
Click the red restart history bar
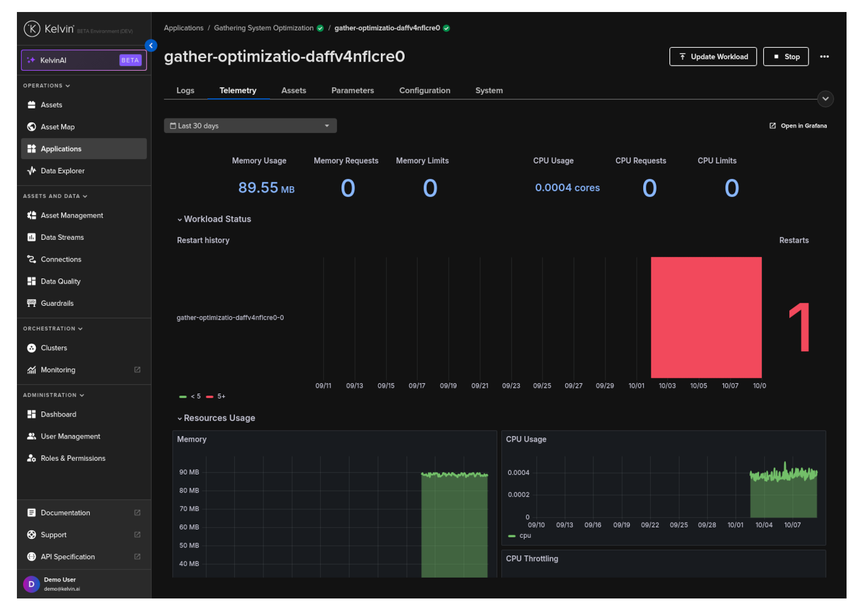click(706, 318)
